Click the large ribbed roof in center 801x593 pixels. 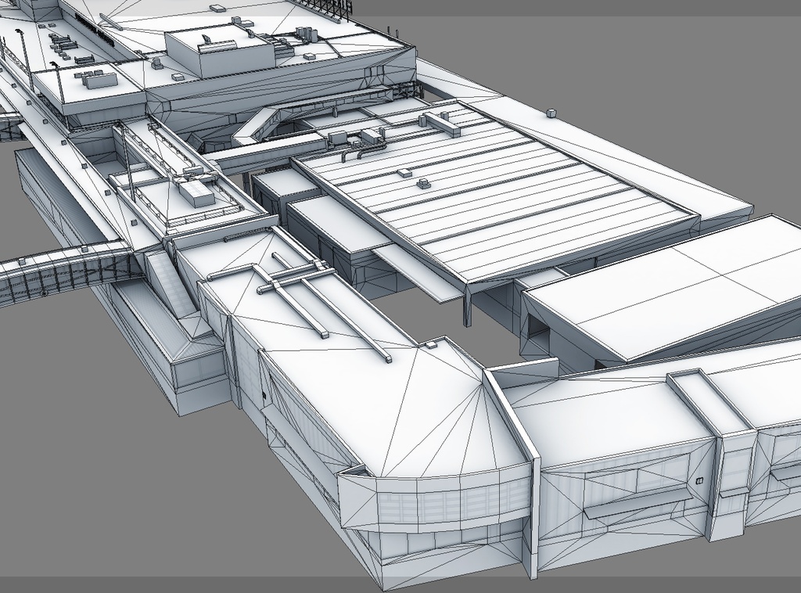(501, 203)
